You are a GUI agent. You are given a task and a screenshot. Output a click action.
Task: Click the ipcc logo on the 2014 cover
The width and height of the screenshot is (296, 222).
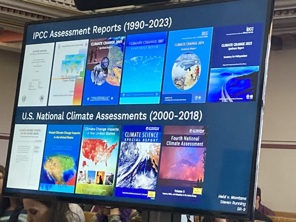[205, 34]
